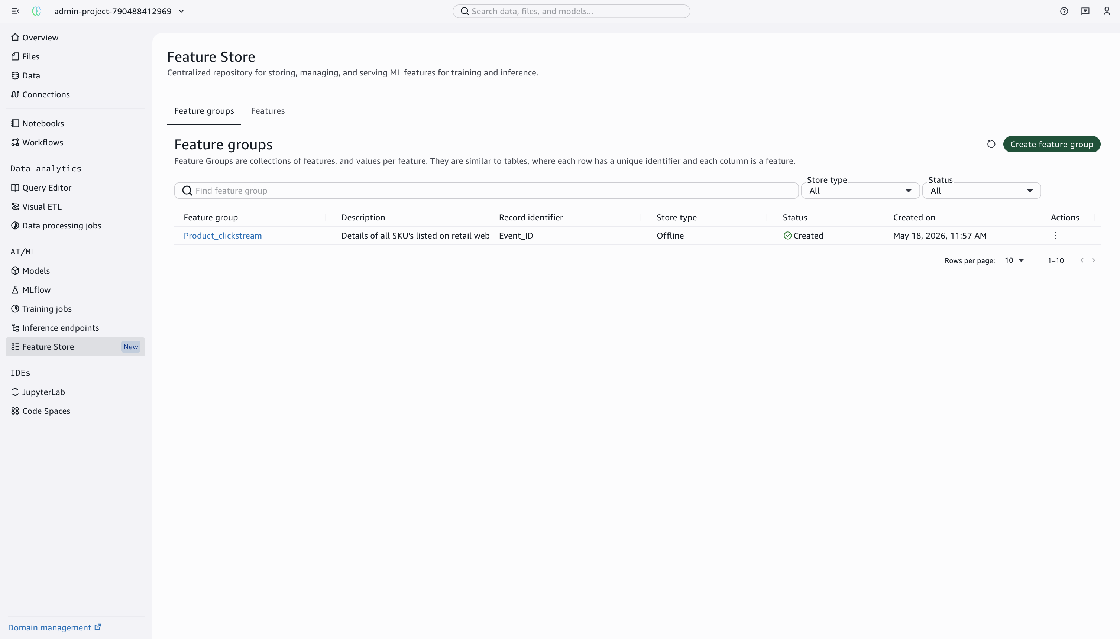Change rows per page dropdown
1120x639 pixels.
click(1014, 260)
